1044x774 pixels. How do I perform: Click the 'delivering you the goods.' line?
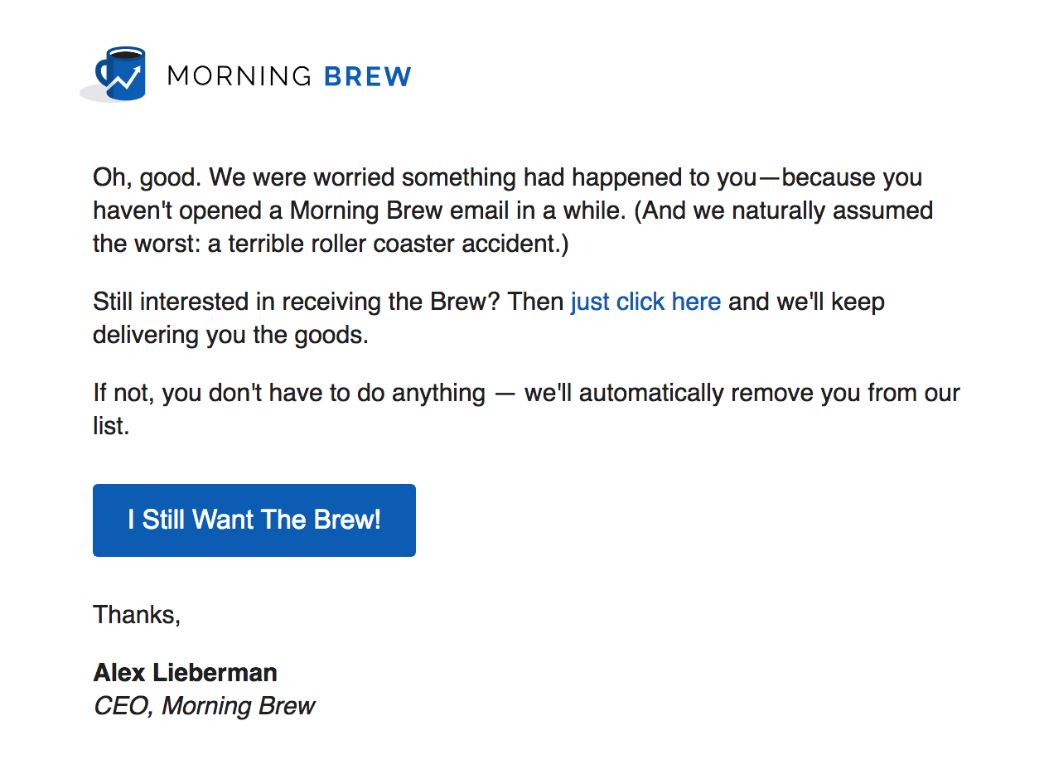230,336
